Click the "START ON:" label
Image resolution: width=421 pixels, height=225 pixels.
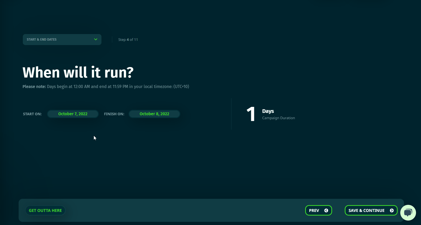click(x=32, y=114)
